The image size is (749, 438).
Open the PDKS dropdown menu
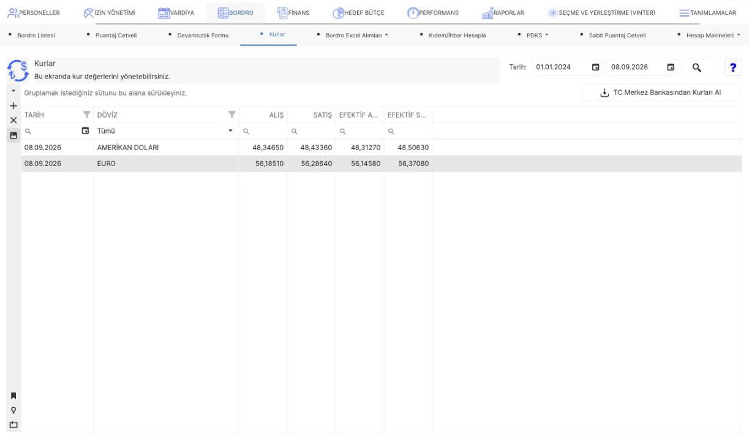click(532, 35)
